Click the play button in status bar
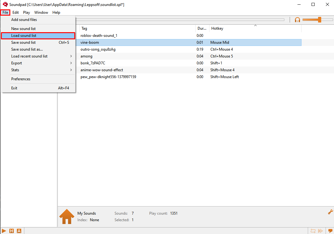Screen dimensions: 334x234 4,231
